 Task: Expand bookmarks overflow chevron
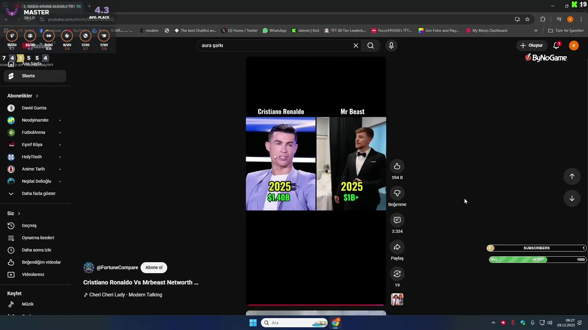tap(536, 31)
